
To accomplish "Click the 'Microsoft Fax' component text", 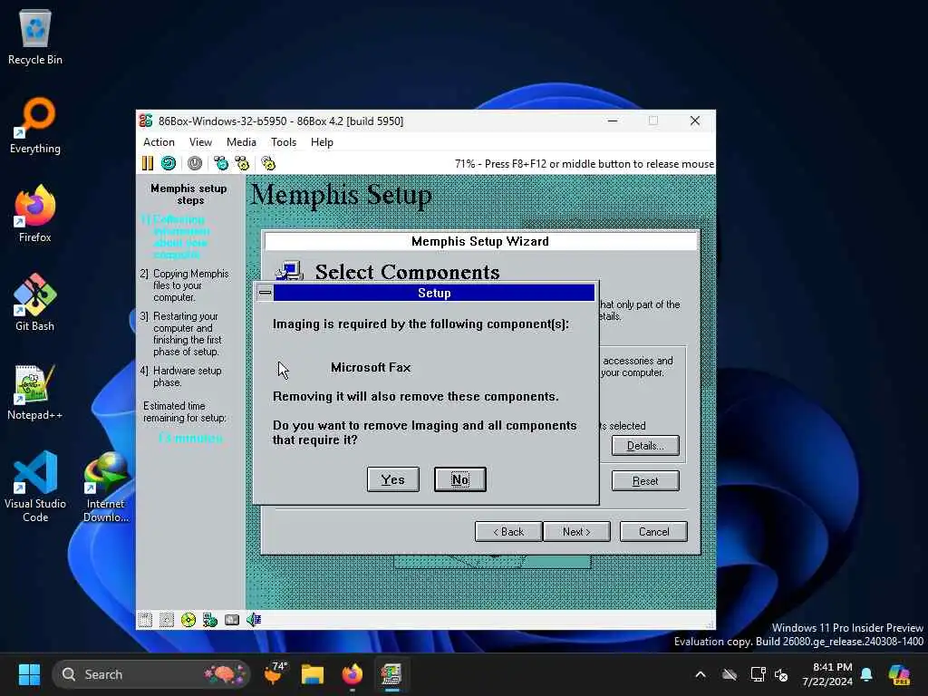I will coord(371,368).
